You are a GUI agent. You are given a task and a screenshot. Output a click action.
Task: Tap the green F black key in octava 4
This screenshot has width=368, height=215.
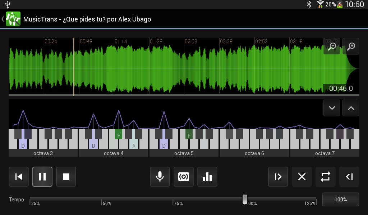point(119,134)
